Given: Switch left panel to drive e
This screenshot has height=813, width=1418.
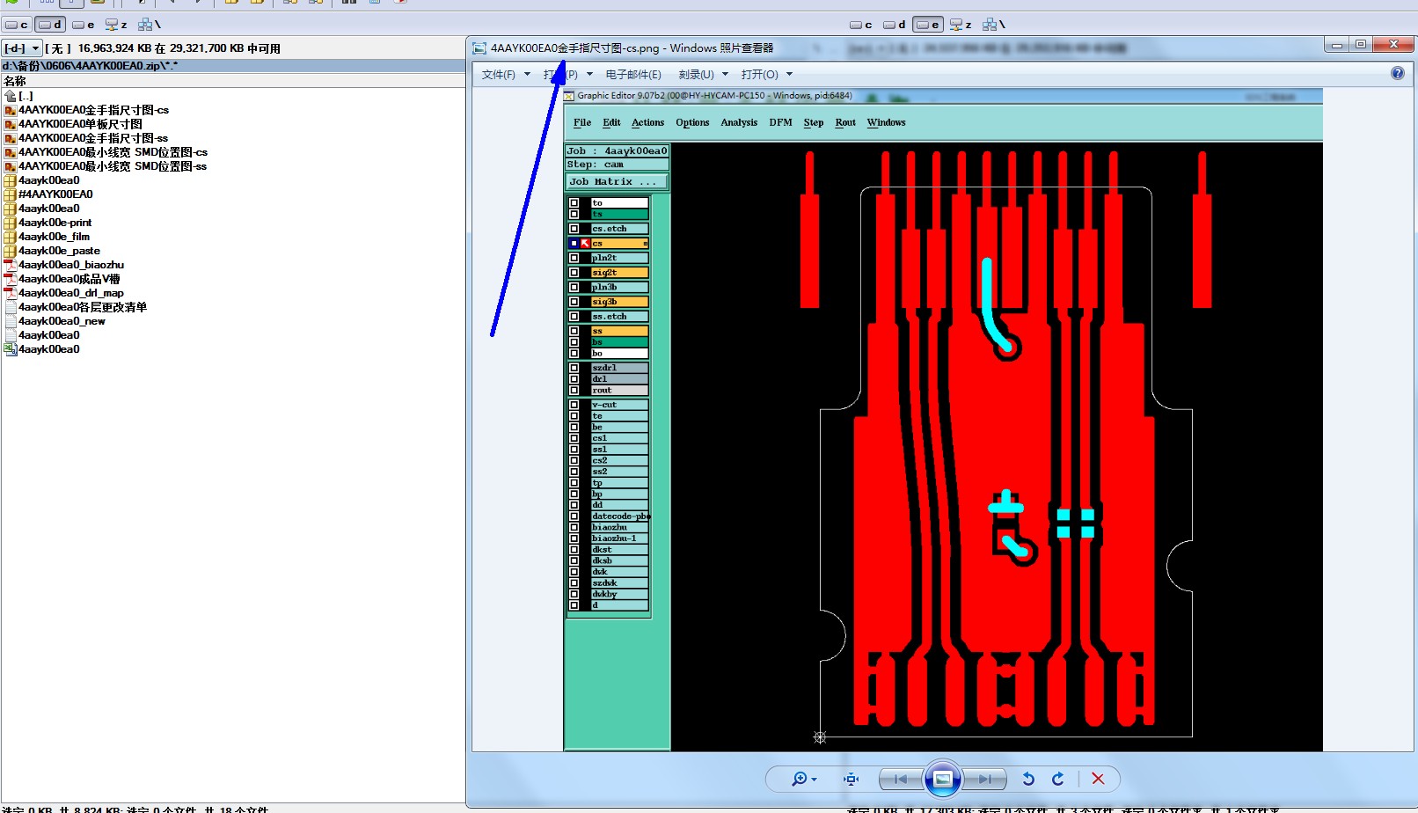Looking at the screenshot, I should (84, 25).
